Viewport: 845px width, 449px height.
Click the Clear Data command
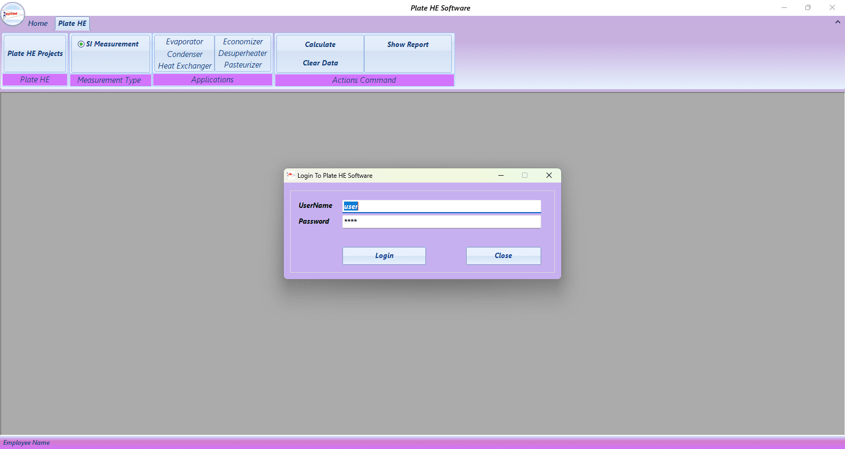pos(320,63)
